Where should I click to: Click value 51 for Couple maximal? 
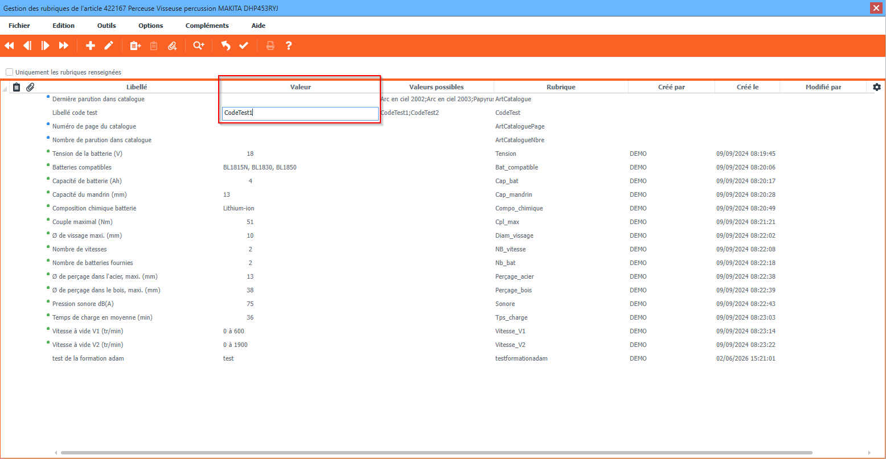(x=250, y=222)
